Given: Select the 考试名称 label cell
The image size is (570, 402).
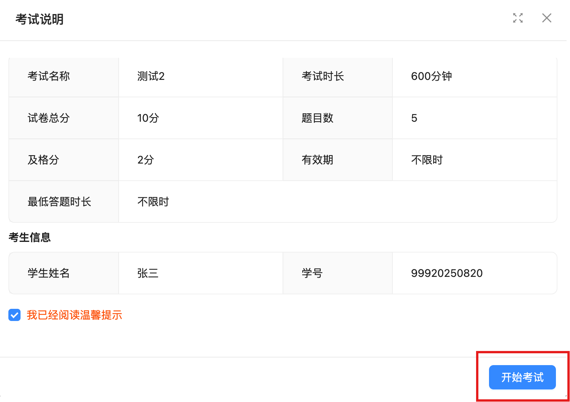Looking at the screenshot, I should (x=49, y=76).
